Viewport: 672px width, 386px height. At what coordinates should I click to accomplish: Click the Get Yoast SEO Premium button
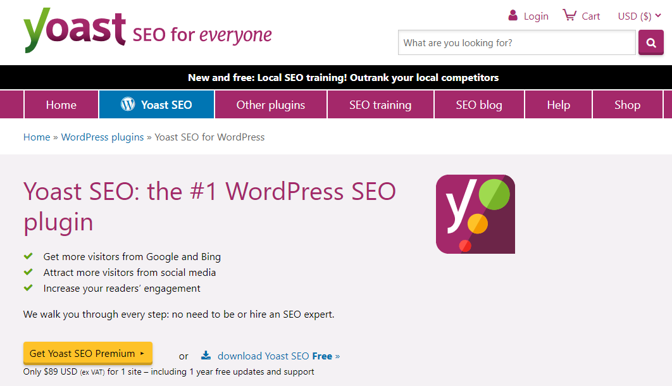88,353
